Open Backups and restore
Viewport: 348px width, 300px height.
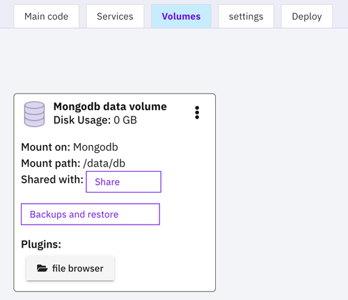90,214
